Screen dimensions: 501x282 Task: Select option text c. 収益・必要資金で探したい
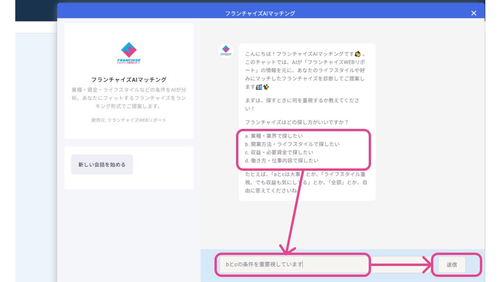(x=279, y=152)
